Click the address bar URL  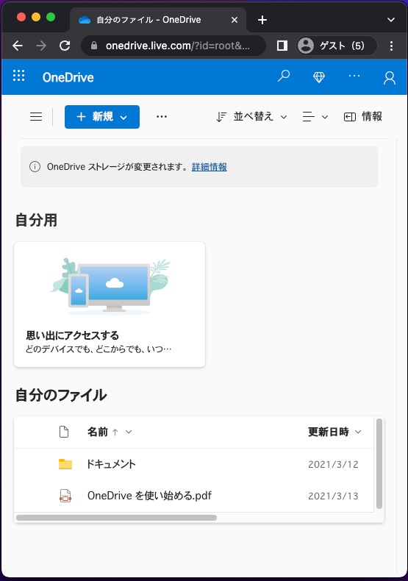[x=178, y=46]
